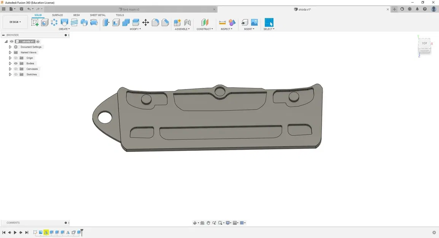
Task: Undo the last action
Action: pos(29,9)
